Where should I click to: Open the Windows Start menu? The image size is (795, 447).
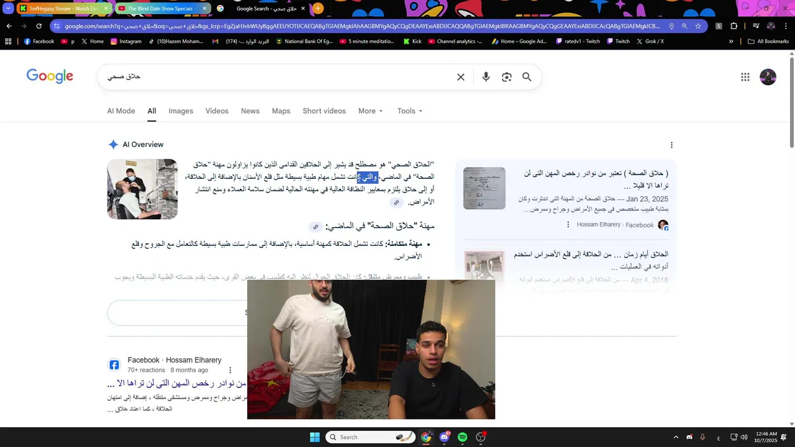[315, 437]
